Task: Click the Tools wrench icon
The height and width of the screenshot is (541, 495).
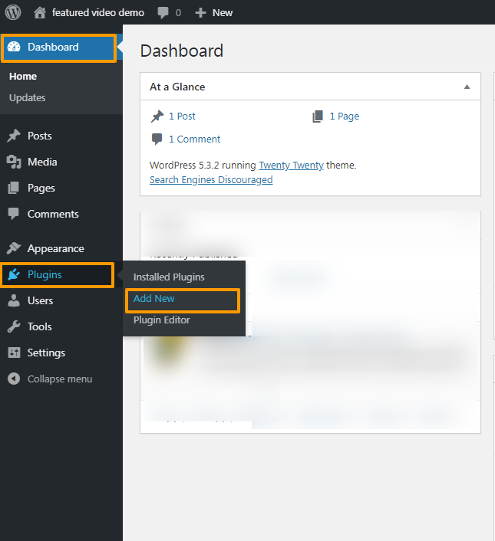Action: [14, 326]
